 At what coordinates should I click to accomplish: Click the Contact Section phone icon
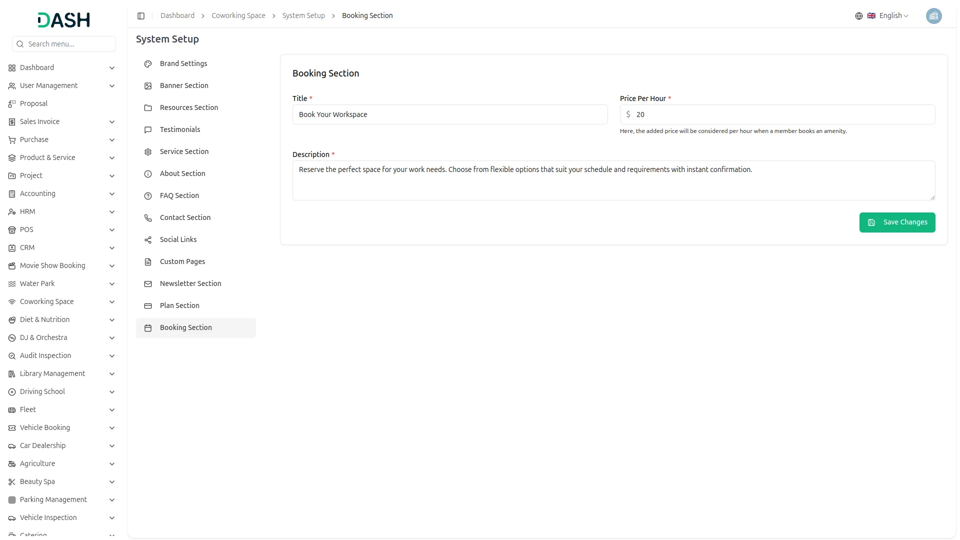click(148, 218)
